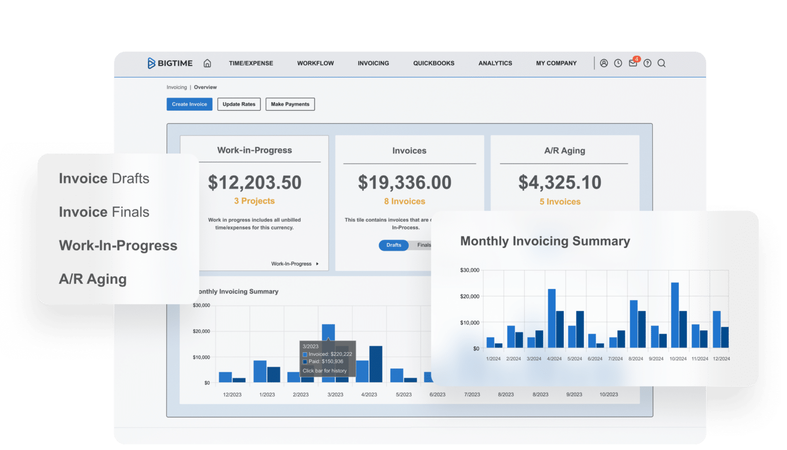Open help using the question mark icon

click(647, 63)
